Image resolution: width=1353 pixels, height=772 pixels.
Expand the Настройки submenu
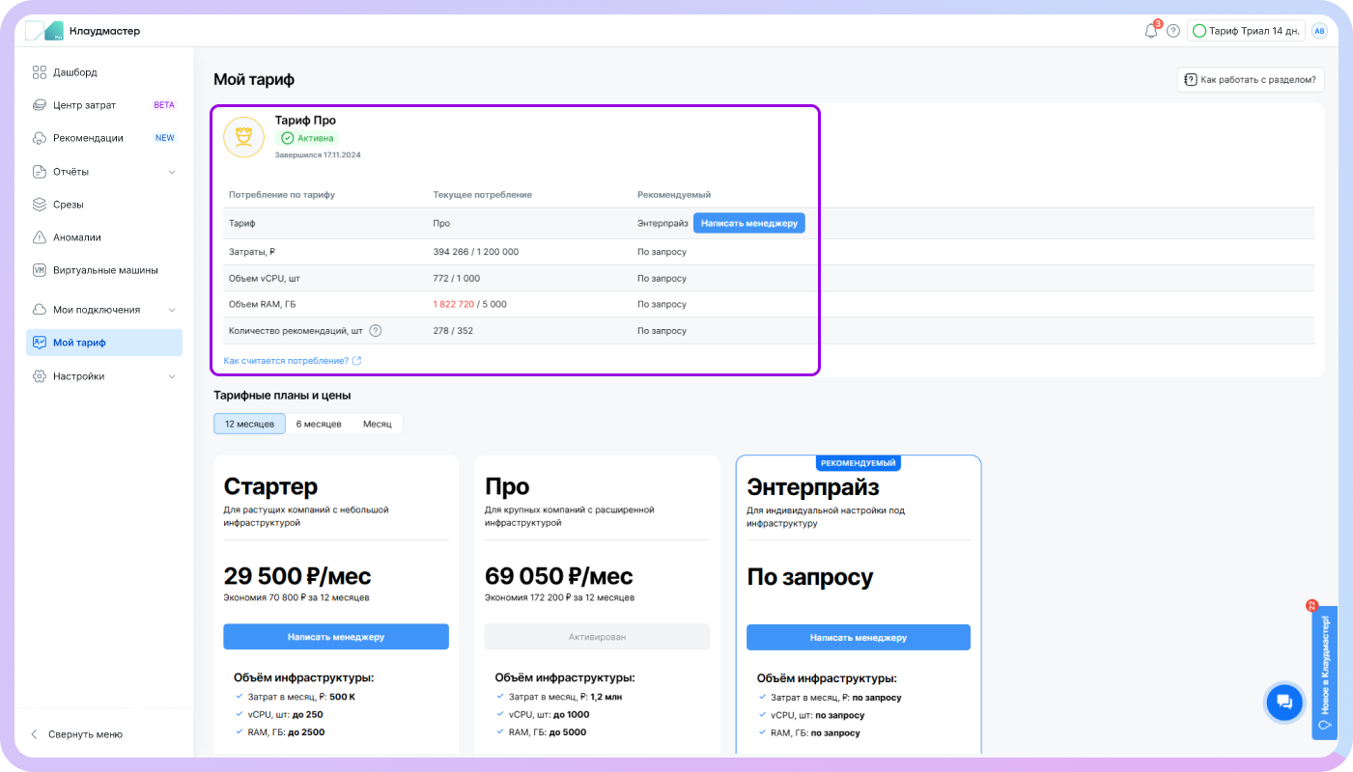[172, 376]
